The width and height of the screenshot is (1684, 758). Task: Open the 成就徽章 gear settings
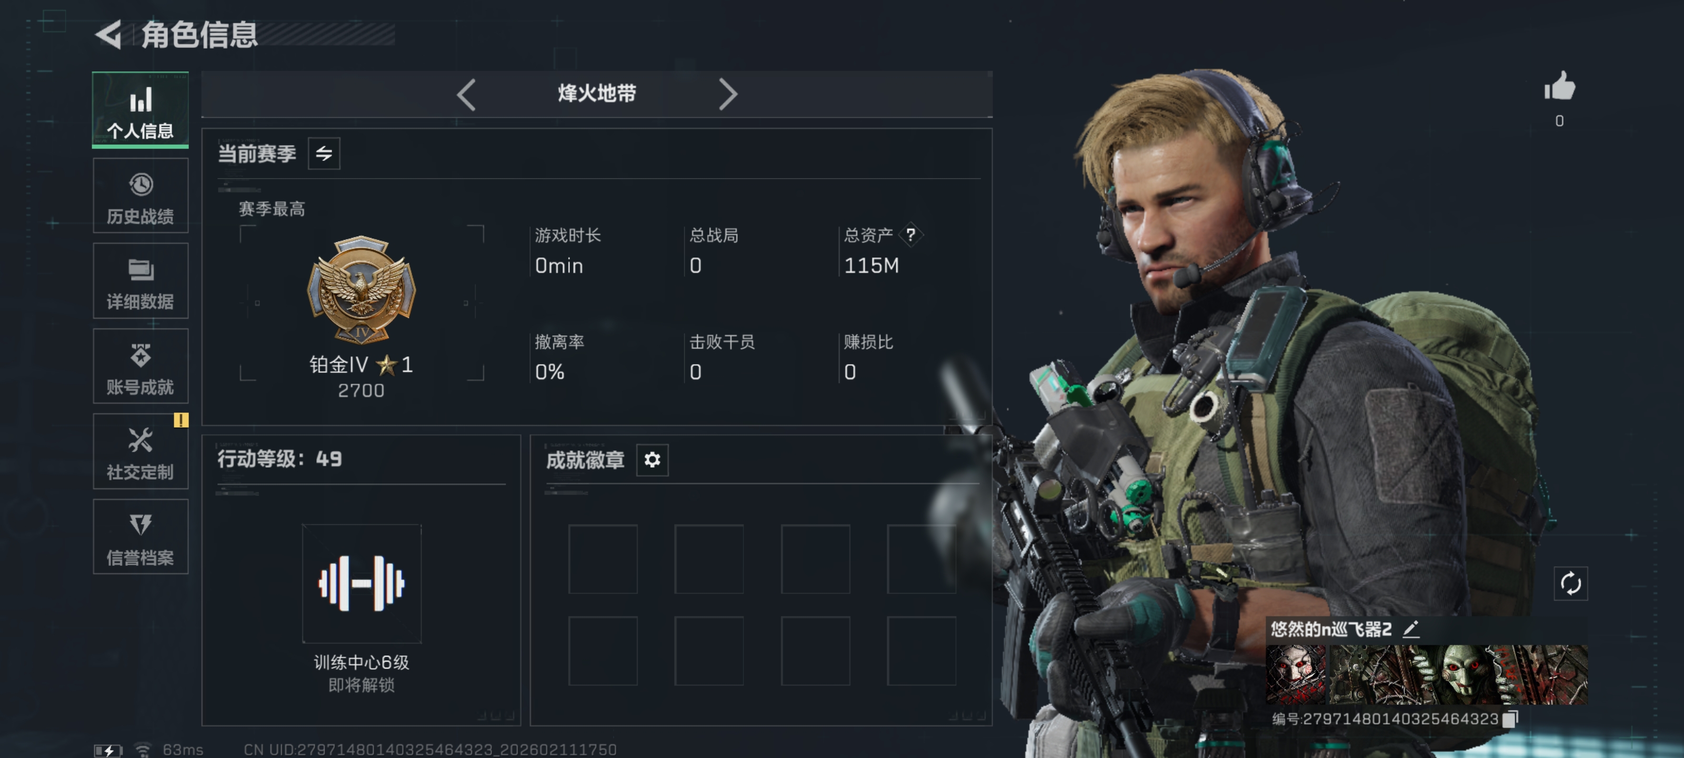(652, 461)
